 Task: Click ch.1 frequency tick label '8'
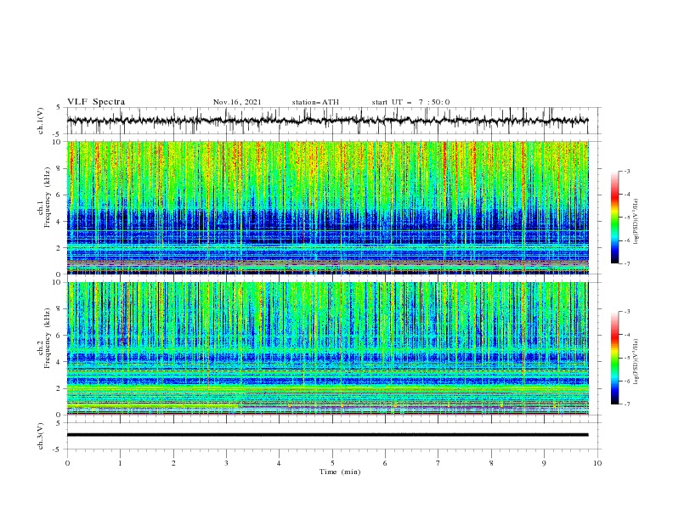60,168
